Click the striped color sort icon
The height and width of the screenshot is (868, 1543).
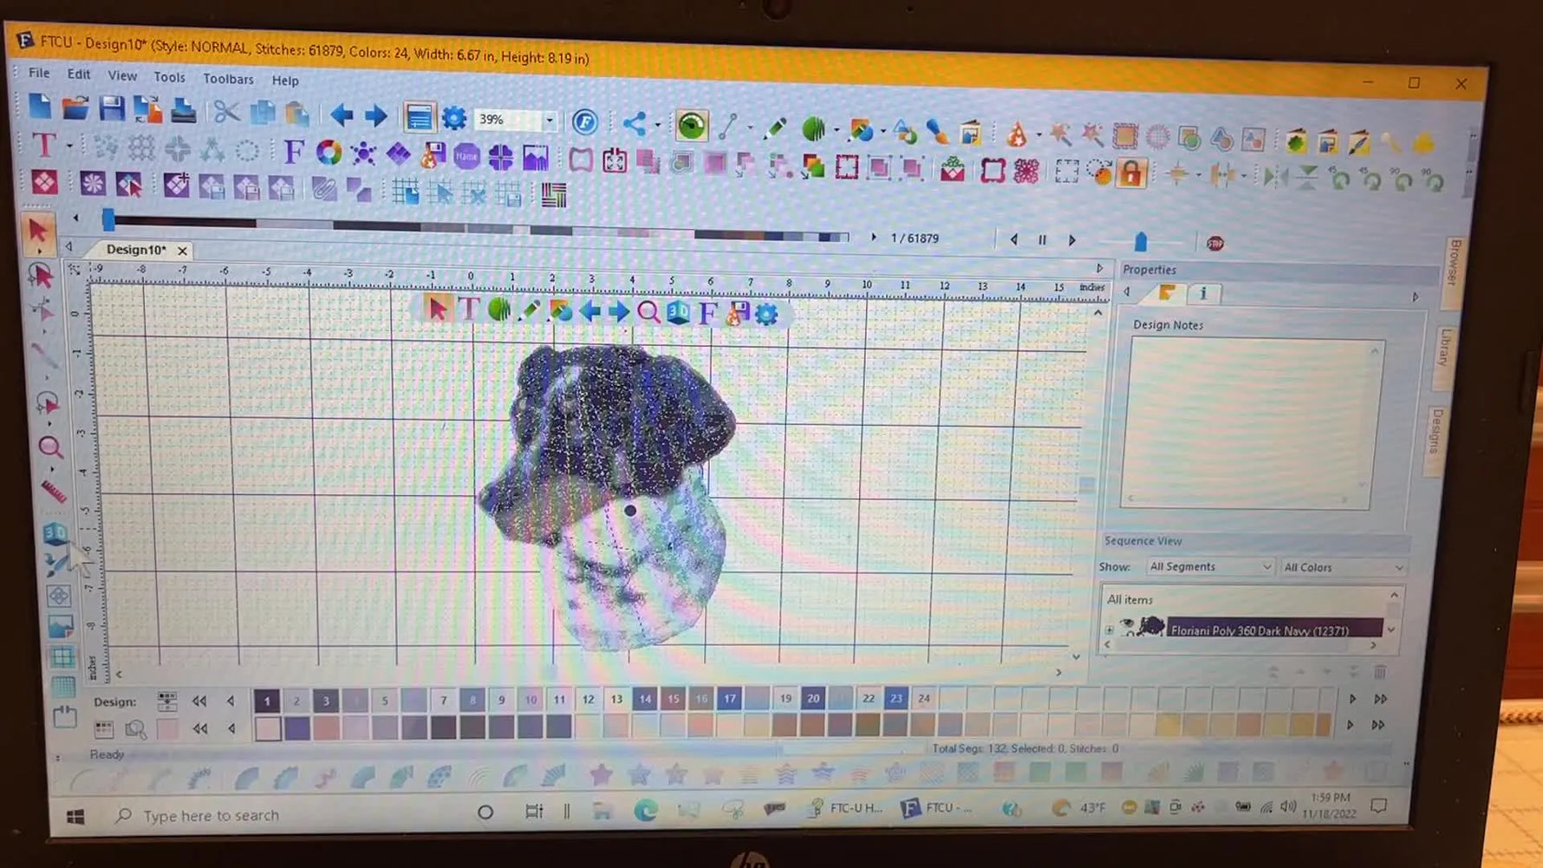point(554,196)
